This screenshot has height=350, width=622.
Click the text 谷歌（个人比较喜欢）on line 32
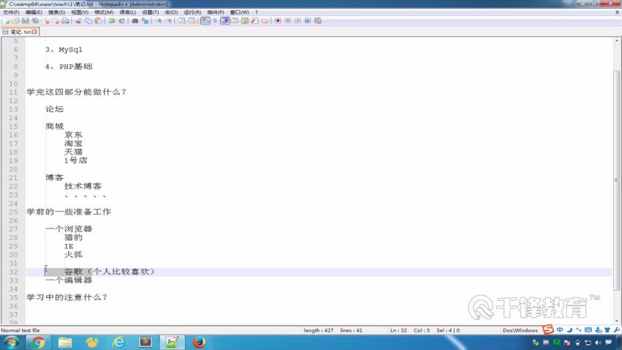tap(110, 272)
